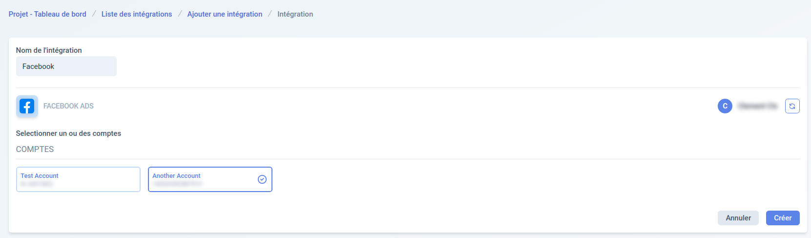Viewport: 811px width, 238px height.
Task: Click the blue "C" user avatar
Action: pyautogui.click(x=725, y=106)
